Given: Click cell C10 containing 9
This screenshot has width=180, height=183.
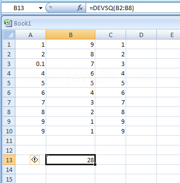Looking at the screenshot, I should (111, 131).
